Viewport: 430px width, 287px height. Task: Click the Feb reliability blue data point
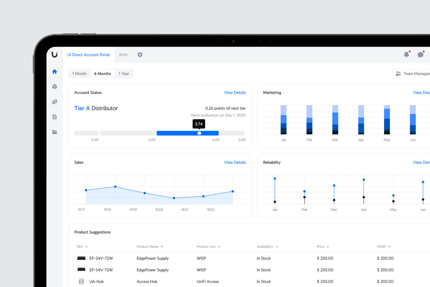304,191
